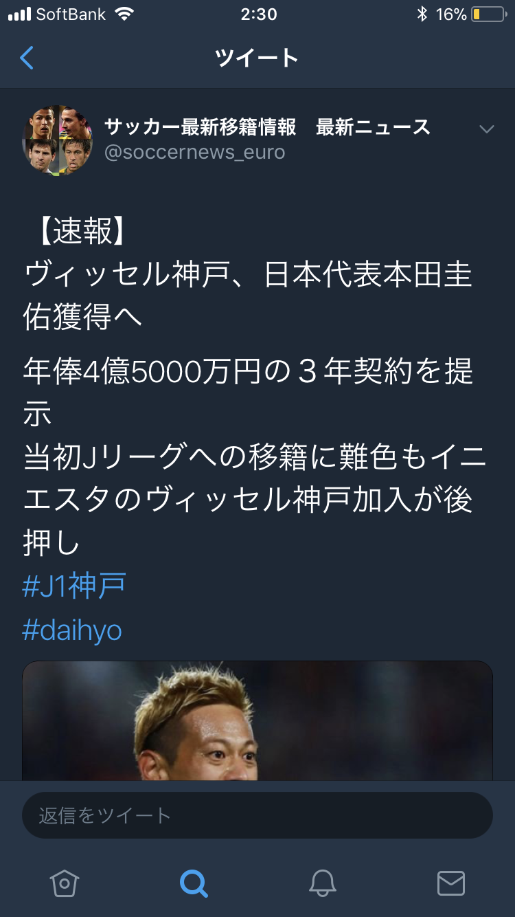Open the Search tab magnifier icon
Screen dimensions: 515x917
[194, 883]
